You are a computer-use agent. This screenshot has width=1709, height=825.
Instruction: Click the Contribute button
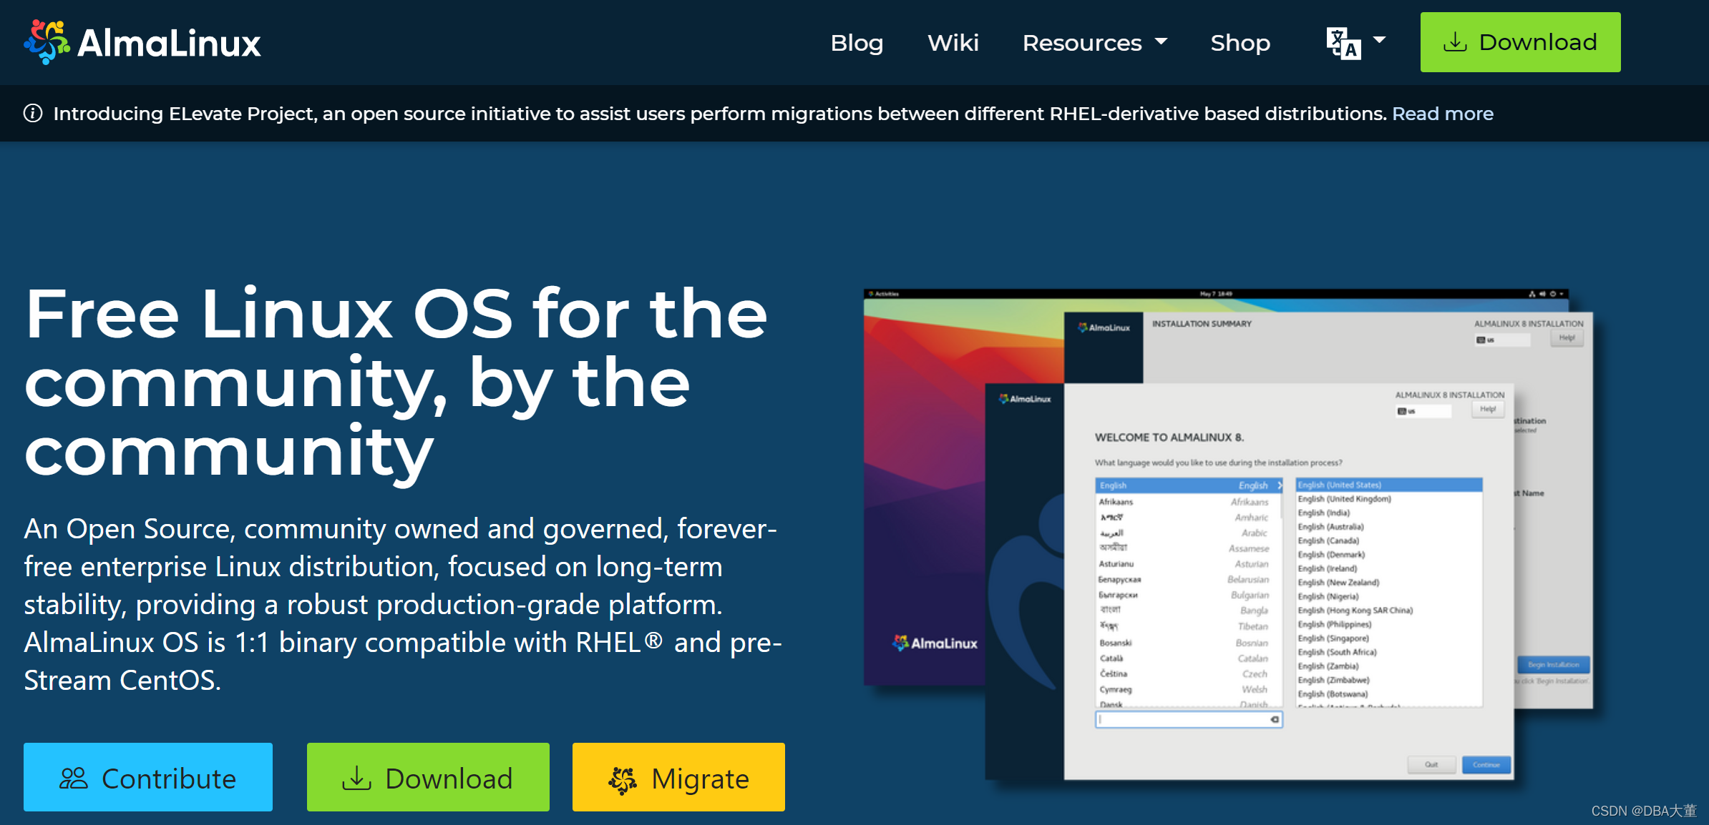[148, 777]
